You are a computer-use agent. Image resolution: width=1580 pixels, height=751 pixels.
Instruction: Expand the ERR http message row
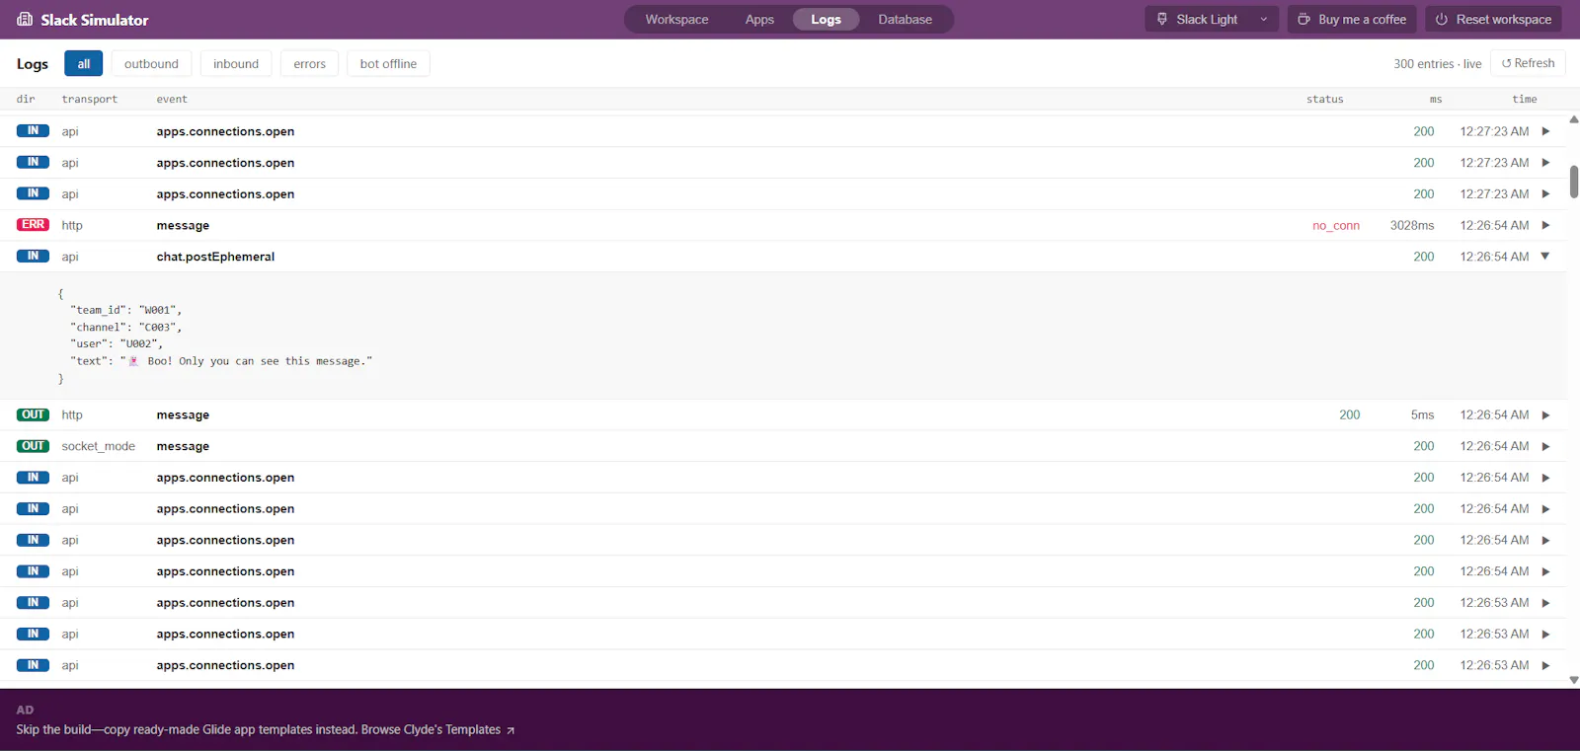pyautogui.click(x=1545, y=225)
